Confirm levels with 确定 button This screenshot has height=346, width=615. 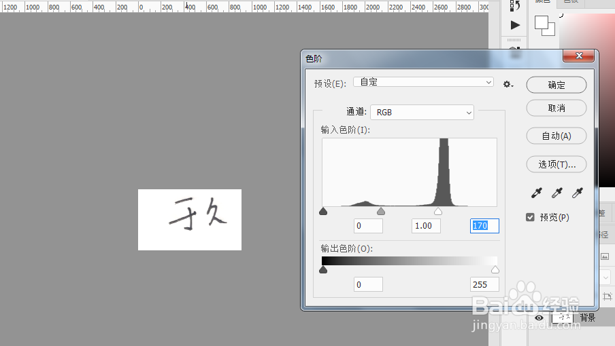tap(556, 85)
